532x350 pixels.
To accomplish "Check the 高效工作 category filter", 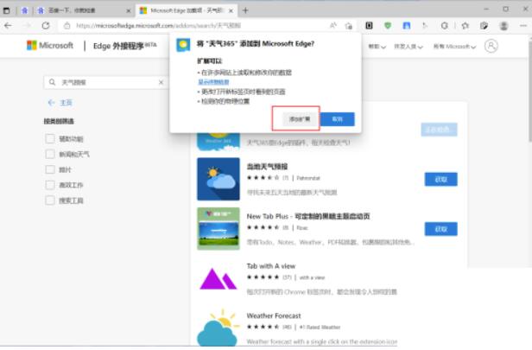I will 50,185.
